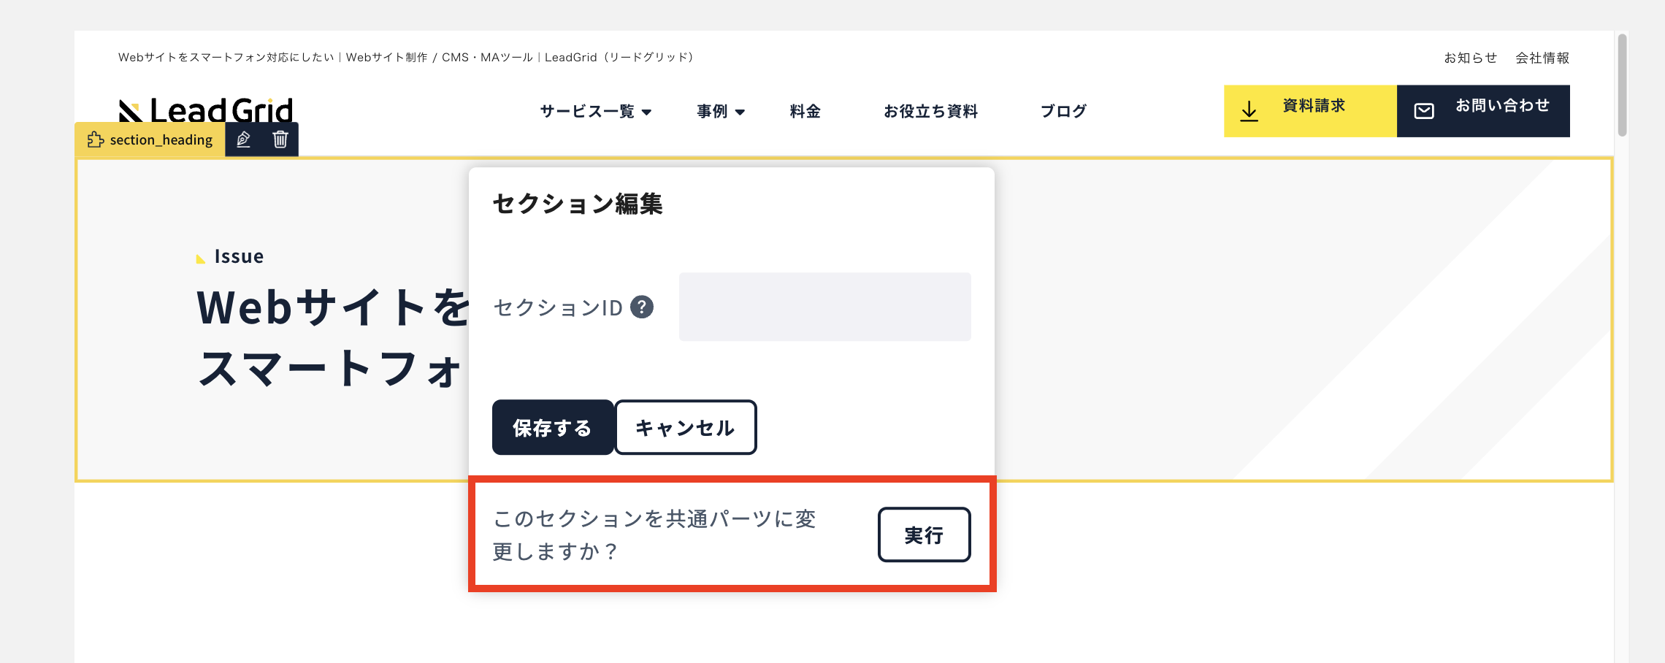Click the page's vertical scrollbar thumb
Screen dimensions: 1665x663
click(x=1623, y=85)
